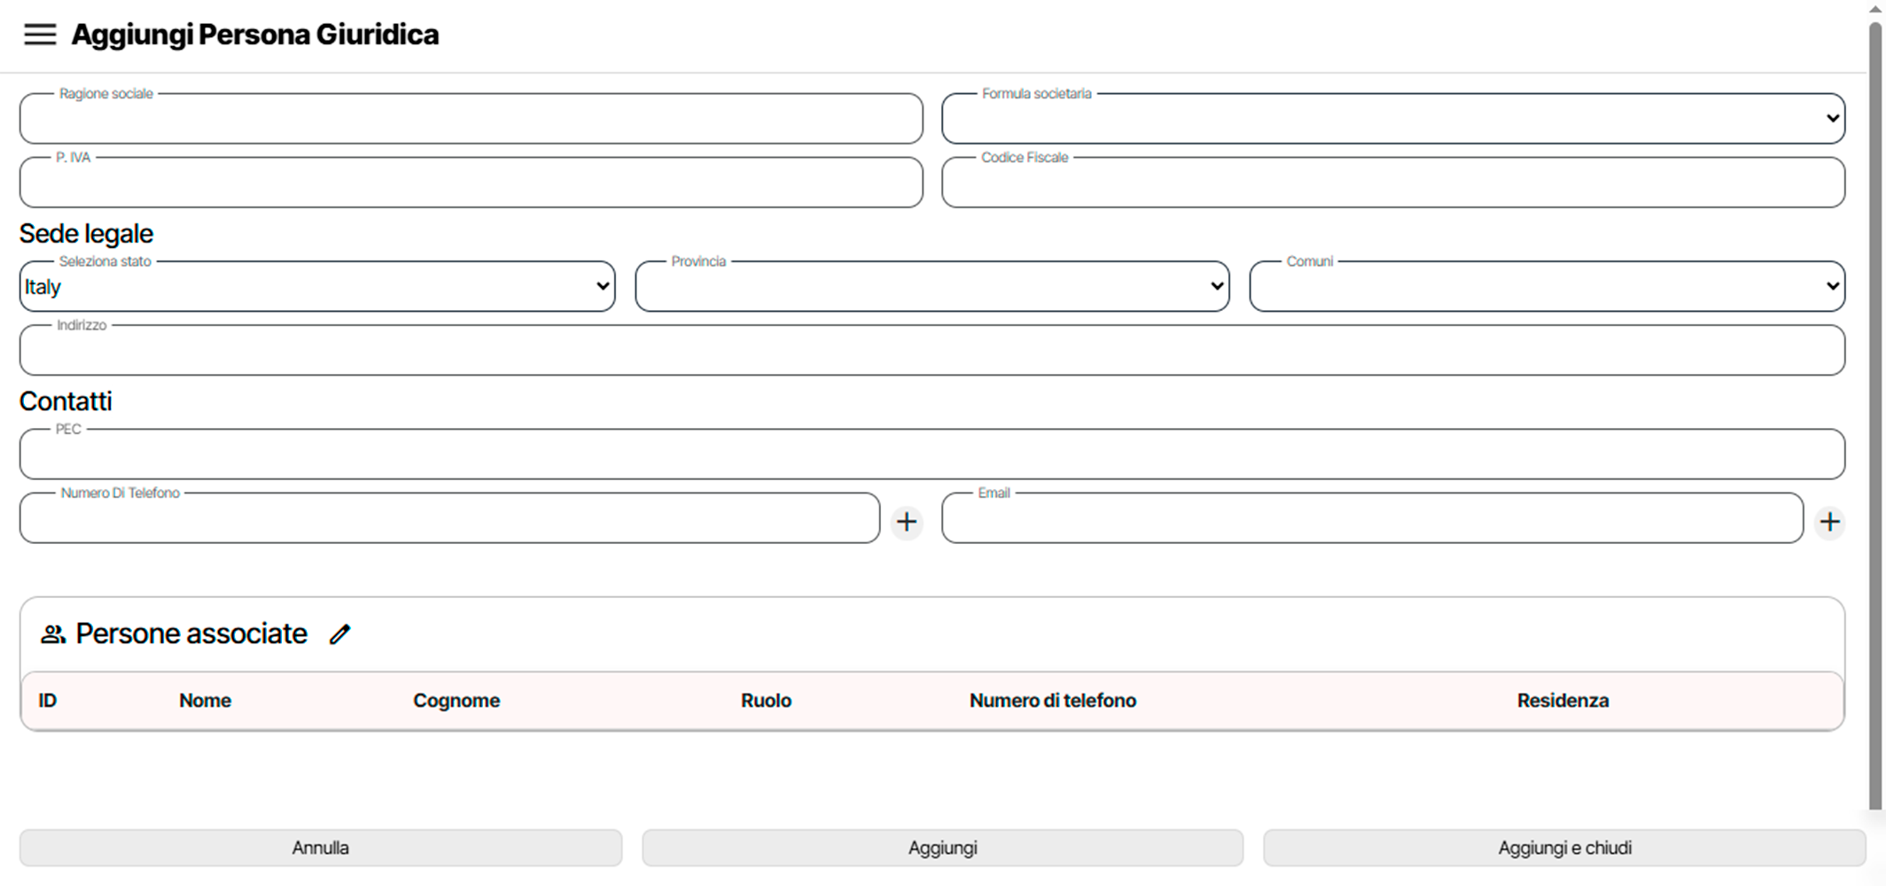Focus the Ragione sociale field
Viewport: 1886px width, 886px height.
(471, 120)
